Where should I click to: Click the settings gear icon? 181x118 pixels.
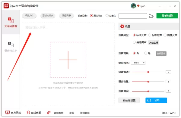click(122, 26)
